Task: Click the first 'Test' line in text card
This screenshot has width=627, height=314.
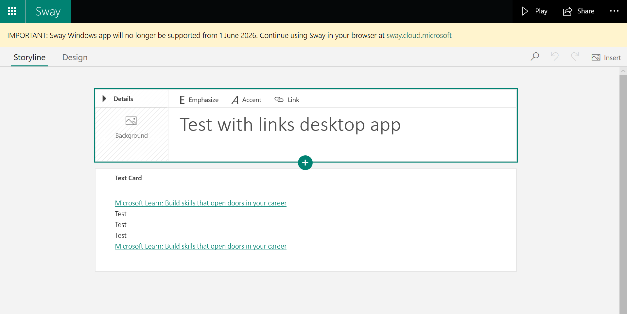Action: (121, 214)
